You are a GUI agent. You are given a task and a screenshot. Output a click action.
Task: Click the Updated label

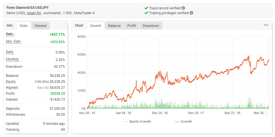(x=12, y=124)
